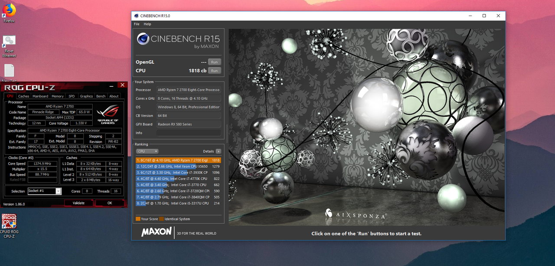Viewport: 555px width, 266px height.
Task: Click the OK button in CPU-Z
Action: pos(110,203)
